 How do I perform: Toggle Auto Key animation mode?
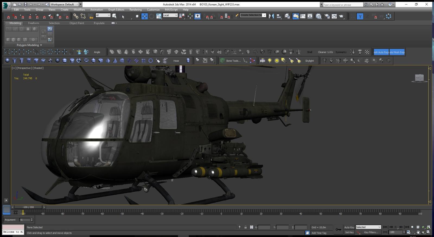349,227
